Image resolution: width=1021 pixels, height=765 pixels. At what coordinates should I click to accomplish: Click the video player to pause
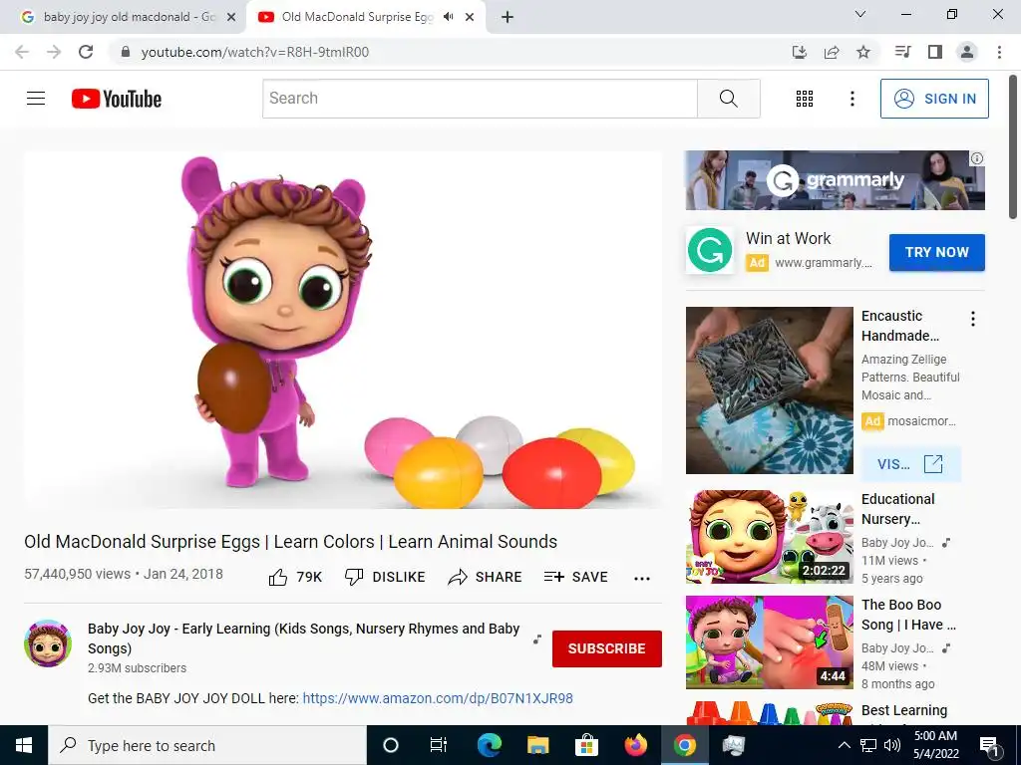(x=343, y=330)
